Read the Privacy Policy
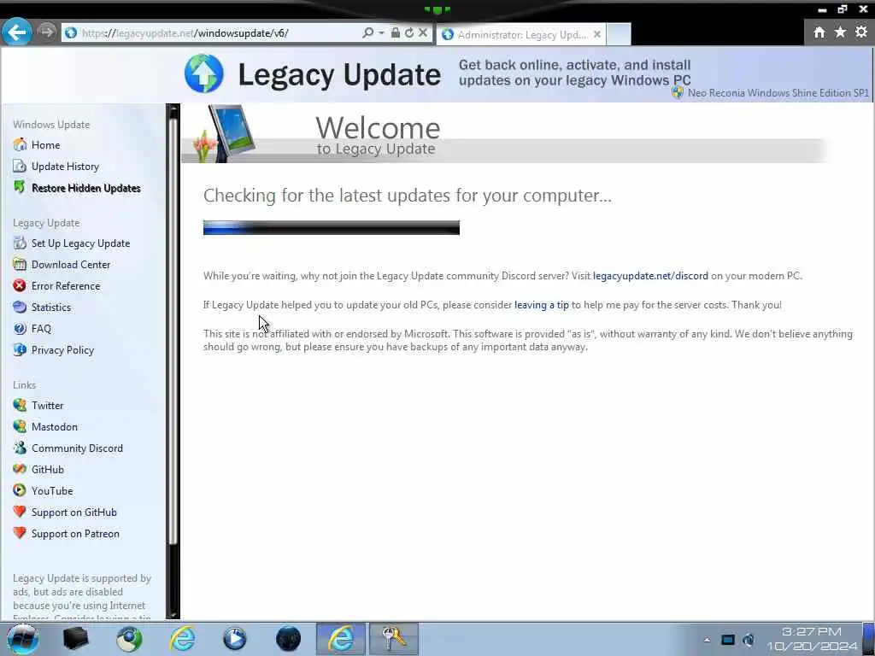Screen dimensions: 875x656 62,349
